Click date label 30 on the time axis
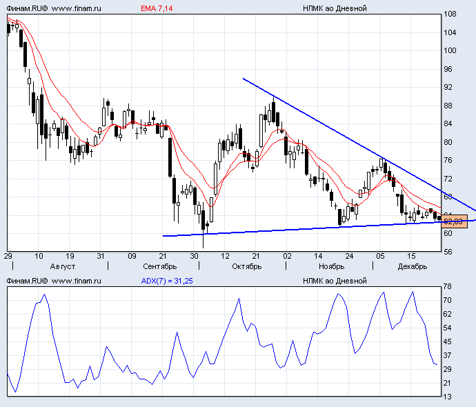Image resolution: width=476 pixels, height=407 pixels. [195, 256]
